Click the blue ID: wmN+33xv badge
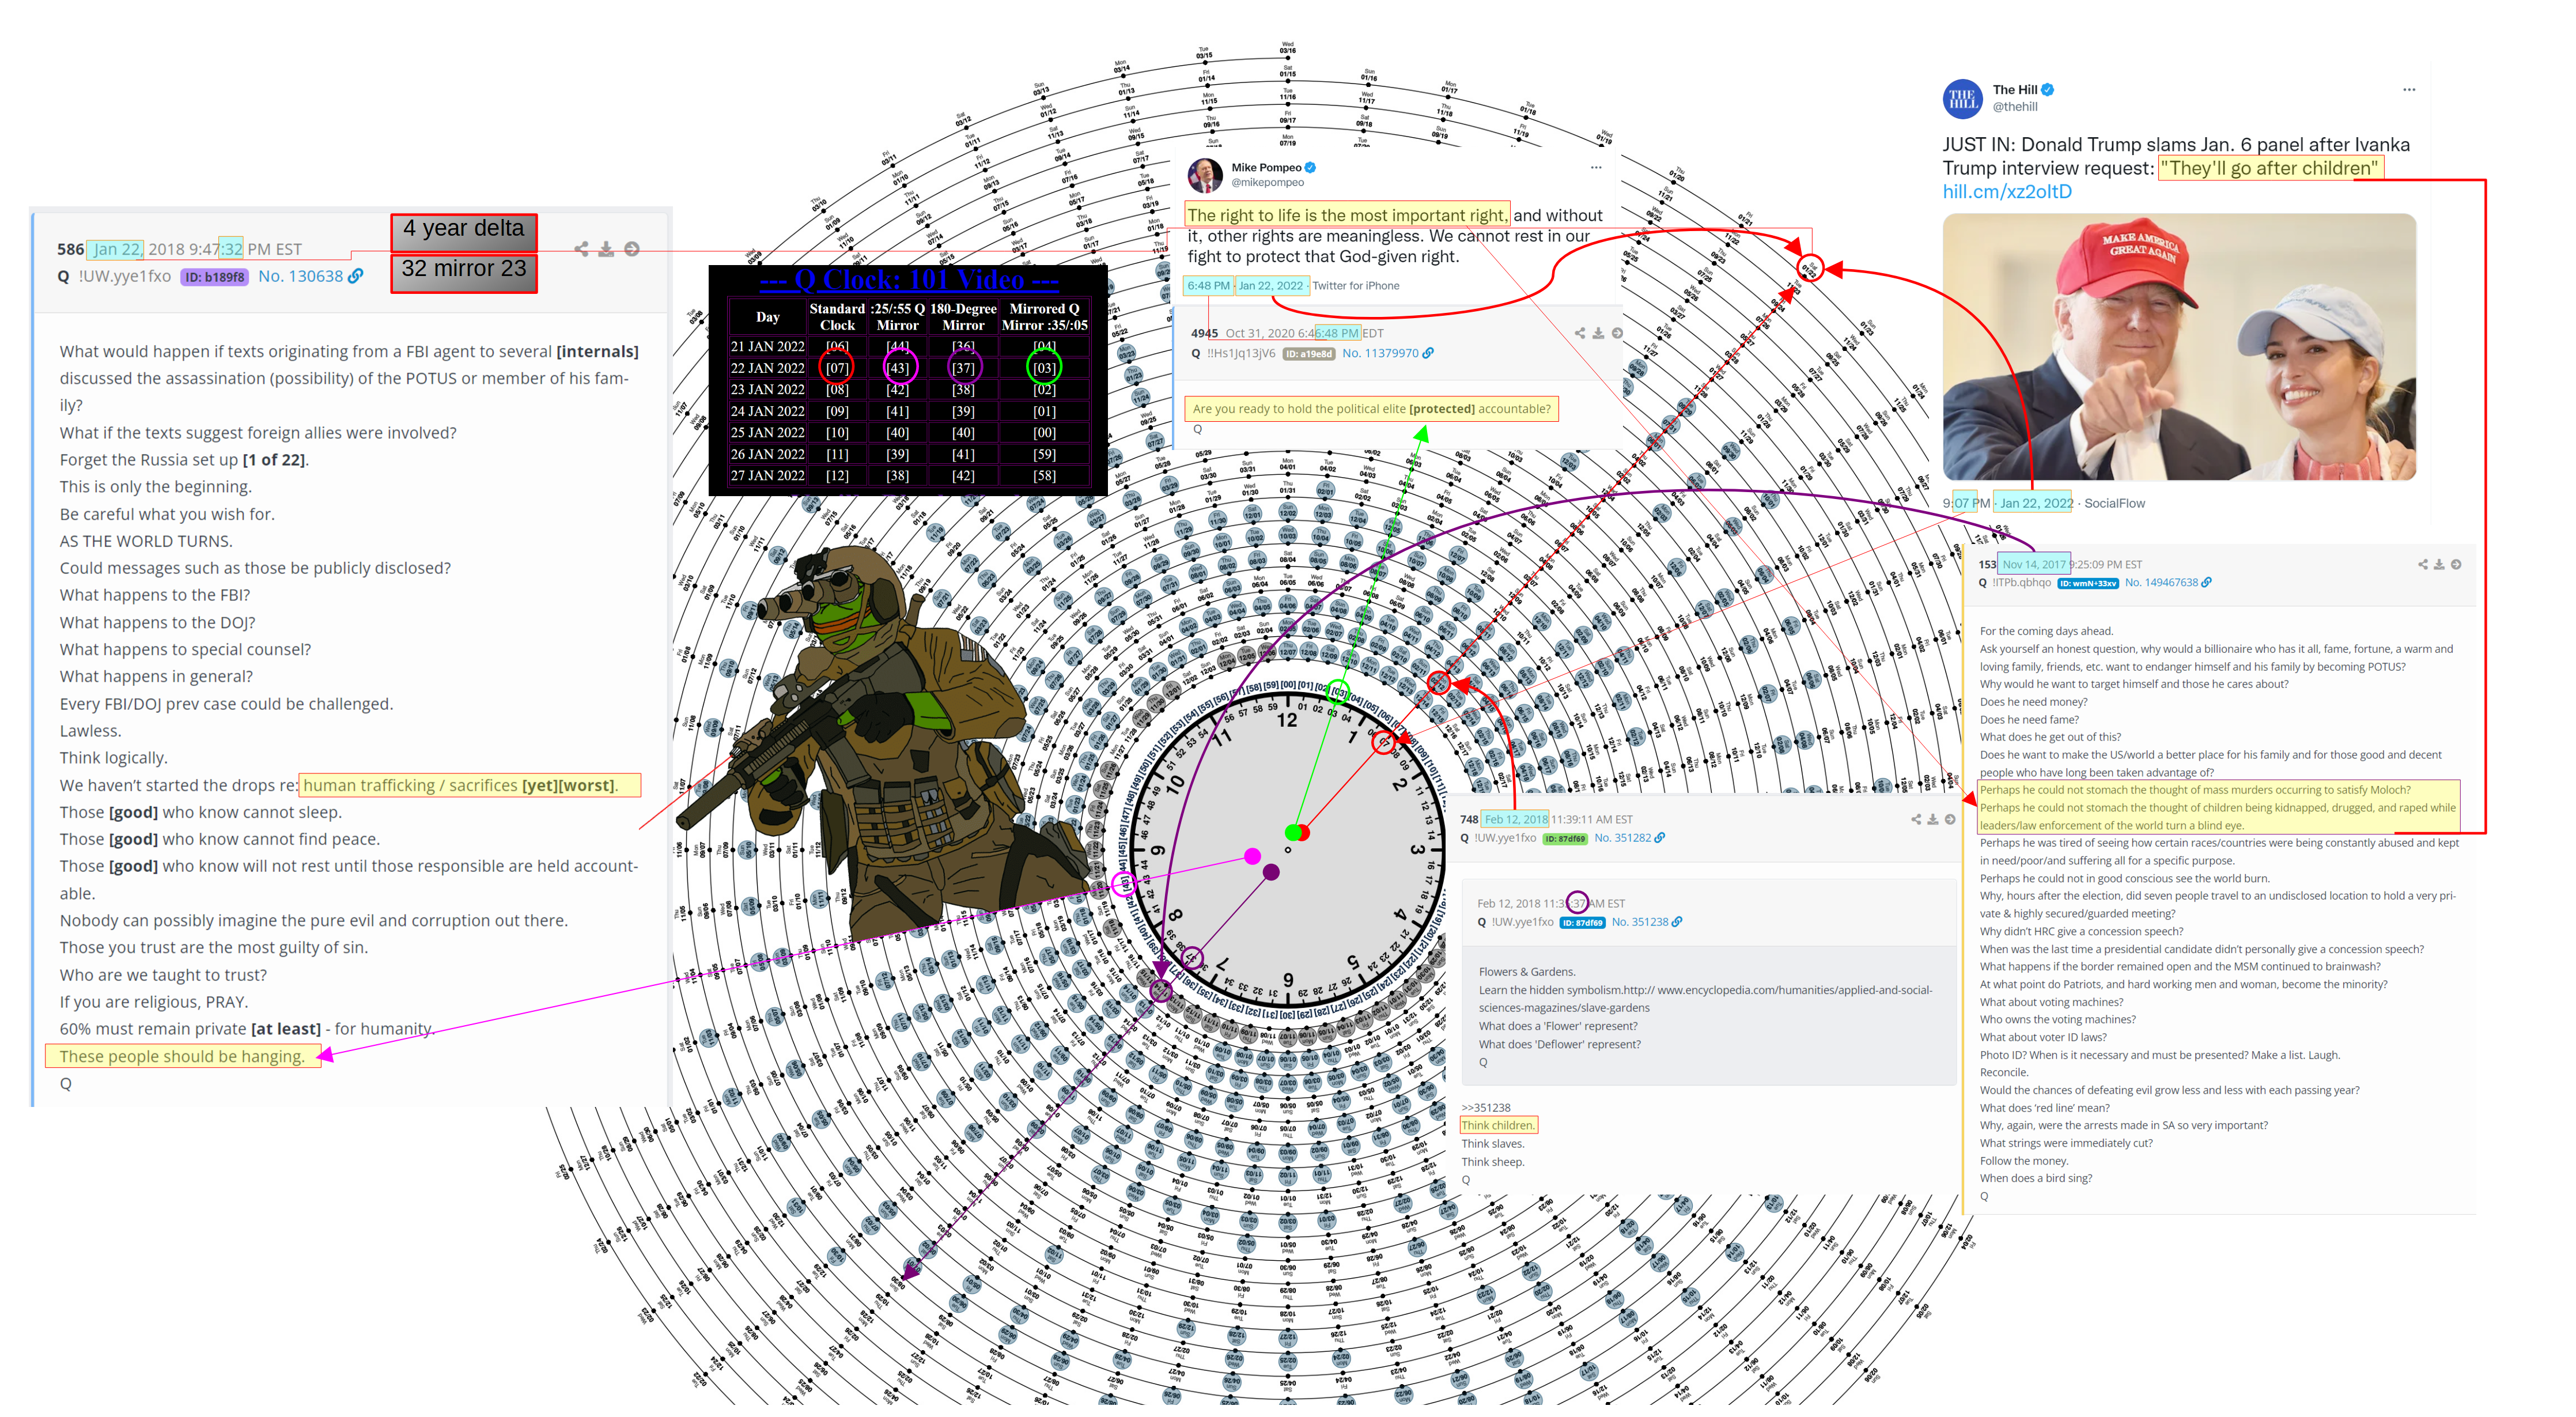This screenshot has width=2576, height=1417. 2088,583
